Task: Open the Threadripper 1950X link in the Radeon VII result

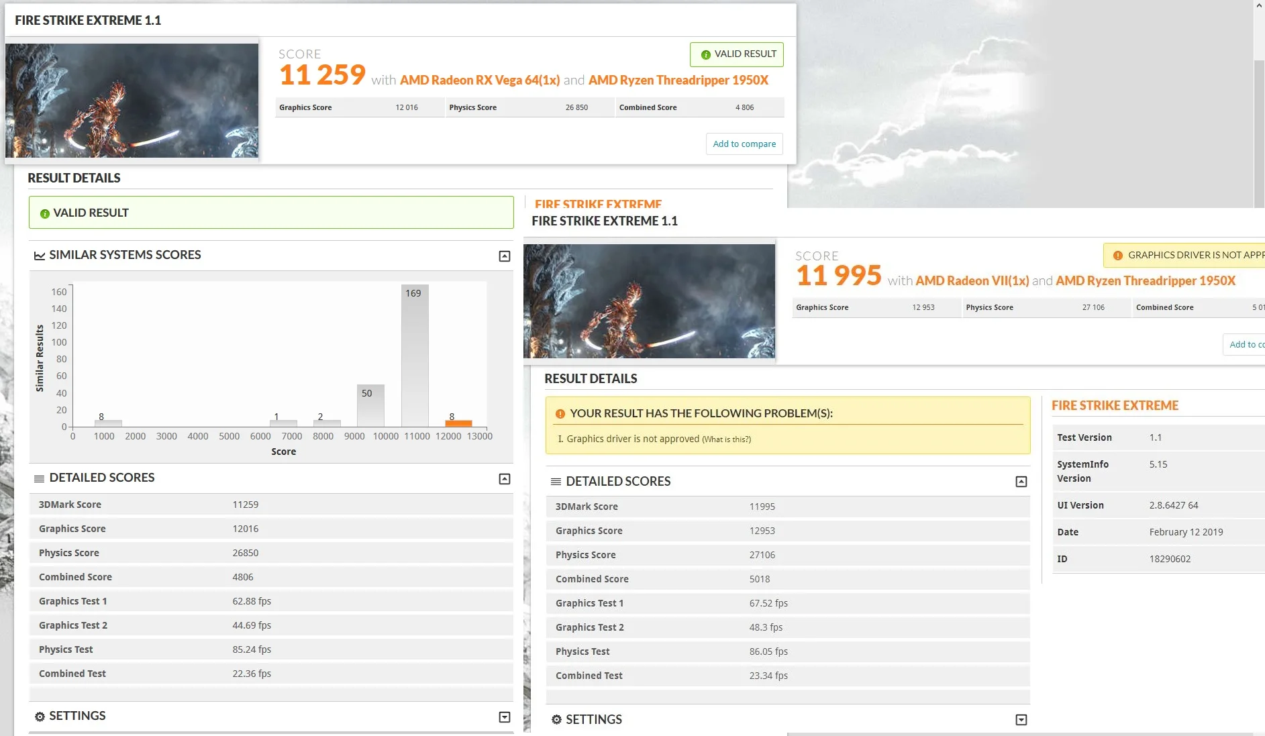Action: coord(1146,280)
